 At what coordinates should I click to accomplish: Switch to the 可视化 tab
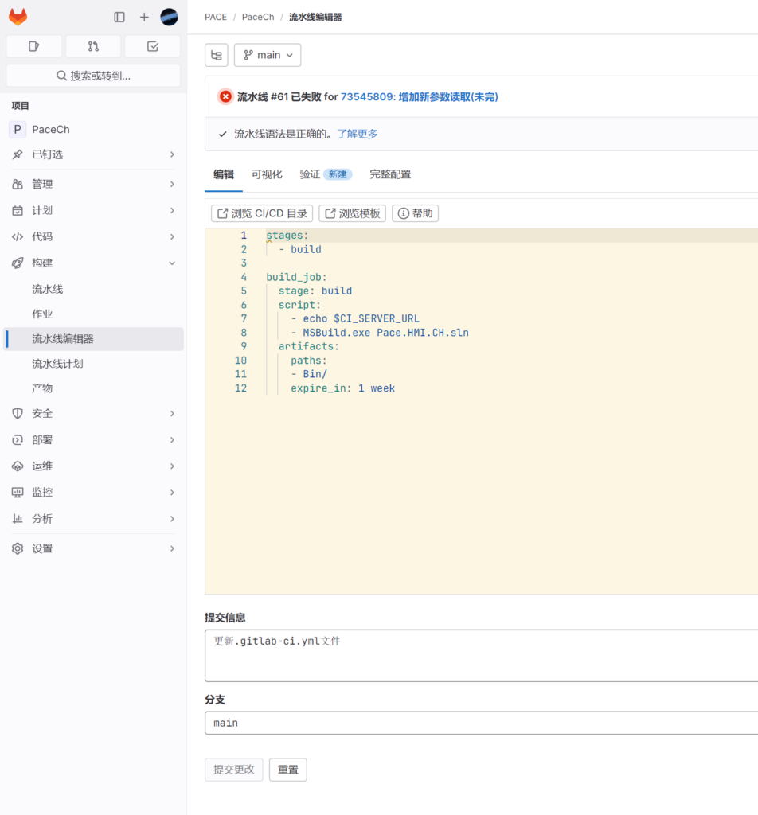[x=267, y=174]
